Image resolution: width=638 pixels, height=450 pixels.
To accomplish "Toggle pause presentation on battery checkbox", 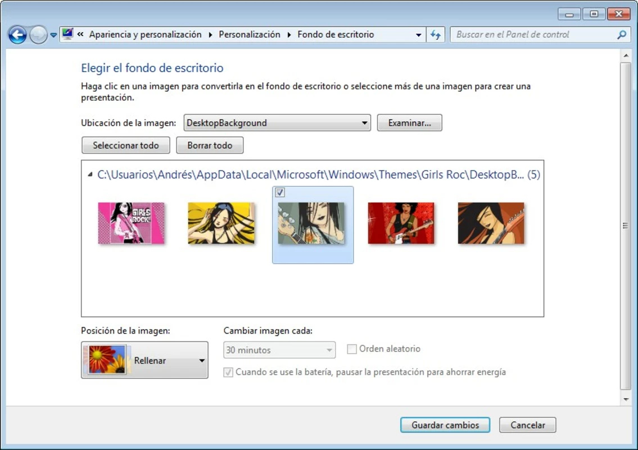I will coord(228,372).
